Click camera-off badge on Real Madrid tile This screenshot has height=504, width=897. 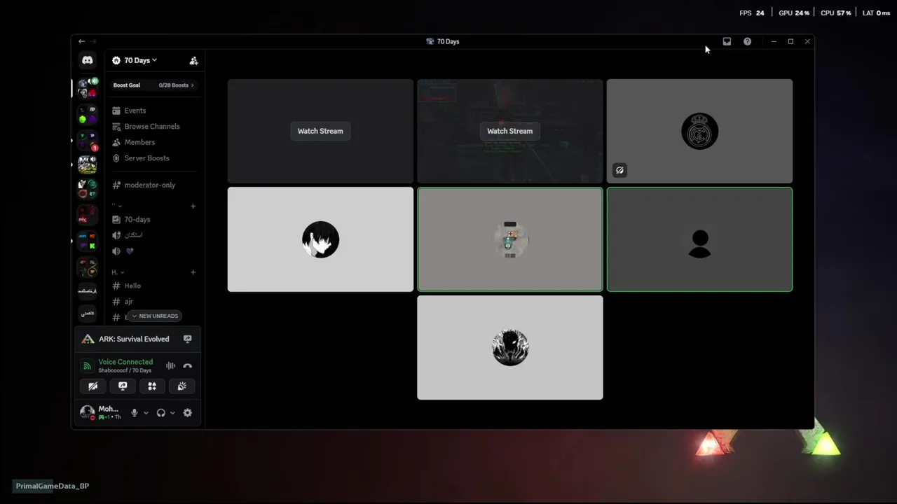(x=619, y=170)
